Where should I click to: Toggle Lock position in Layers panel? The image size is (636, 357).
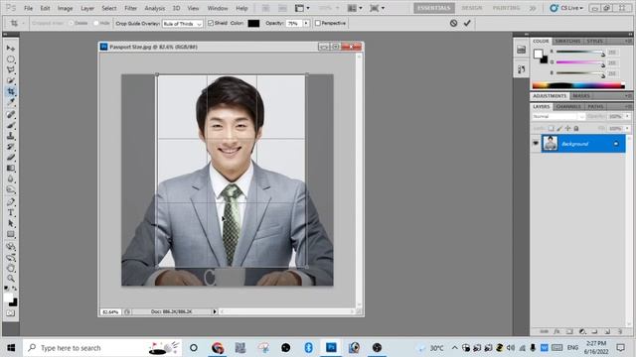click(x=567, y=128)
